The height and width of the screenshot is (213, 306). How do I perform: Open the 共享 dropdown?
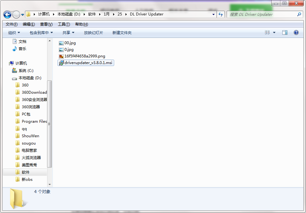(68, 33)
